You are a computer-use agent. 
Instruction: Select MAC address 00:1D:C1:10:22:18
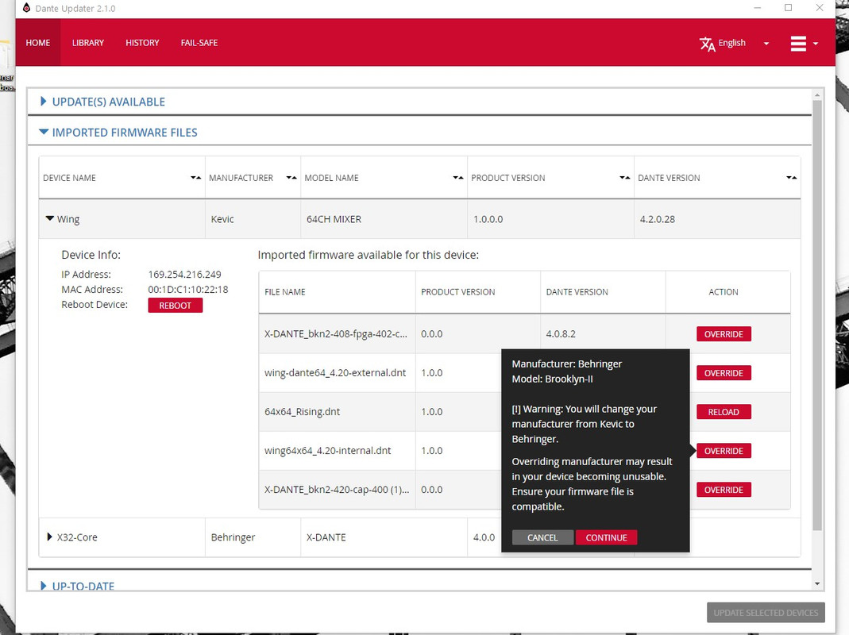point(188,290)
